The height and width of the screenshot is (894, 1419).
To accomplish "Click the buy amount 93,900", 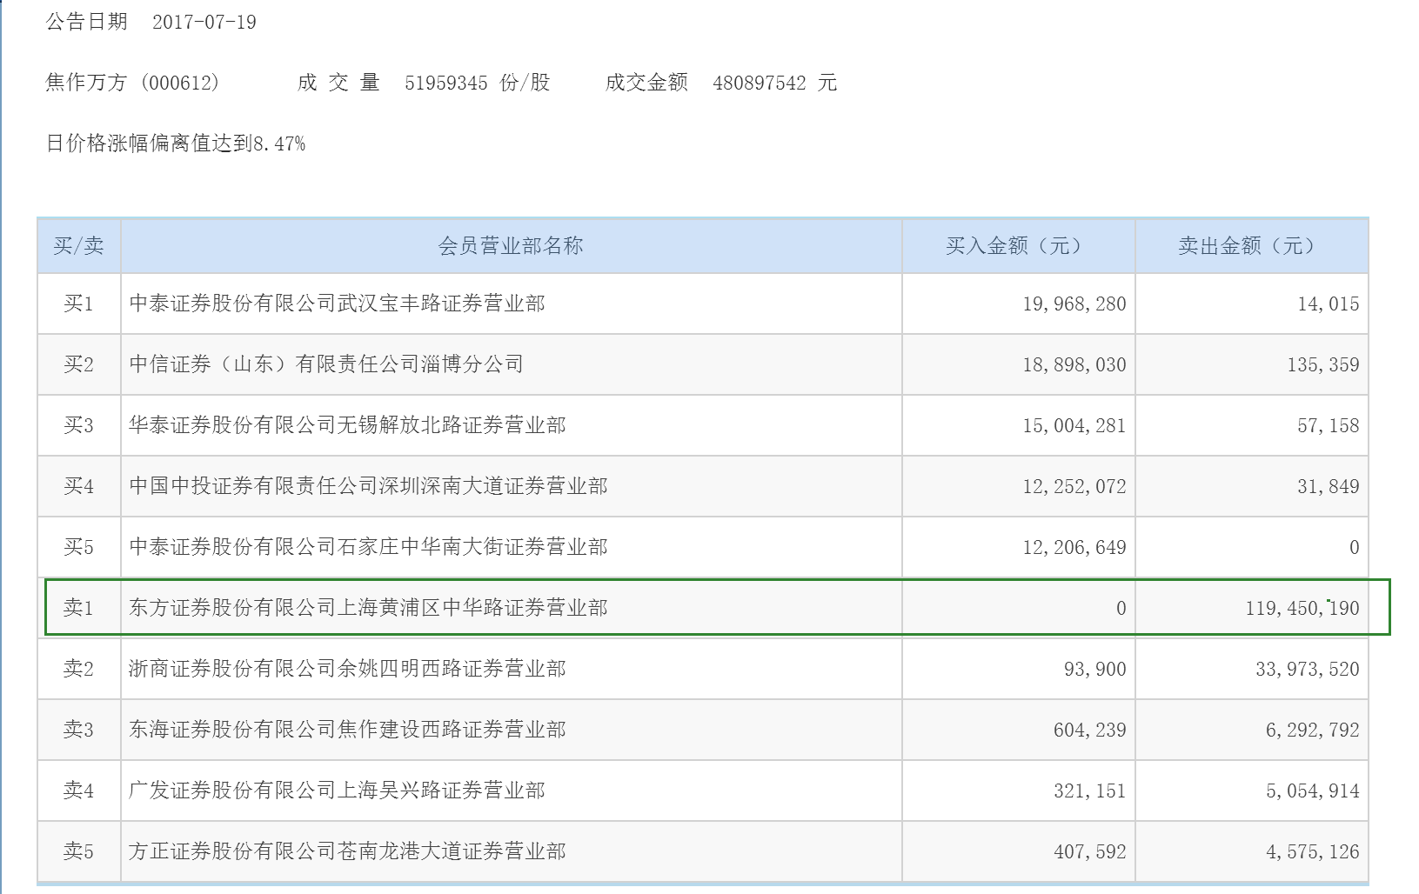I will 1095,670.
